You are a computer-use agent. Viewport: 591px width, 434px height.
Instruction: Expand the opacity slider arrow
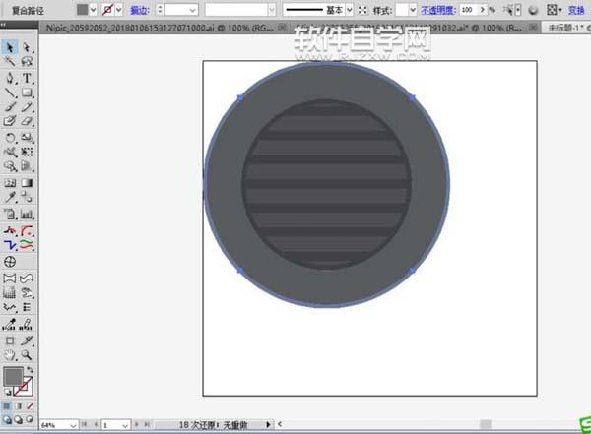click(483, 10)
